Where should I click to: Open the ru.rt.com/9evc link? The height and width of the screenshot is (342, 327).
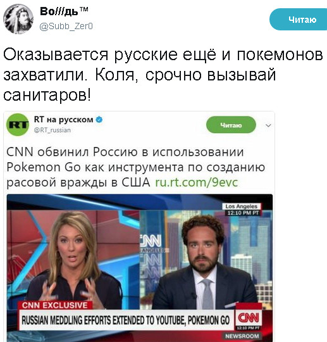click(196, 182)
